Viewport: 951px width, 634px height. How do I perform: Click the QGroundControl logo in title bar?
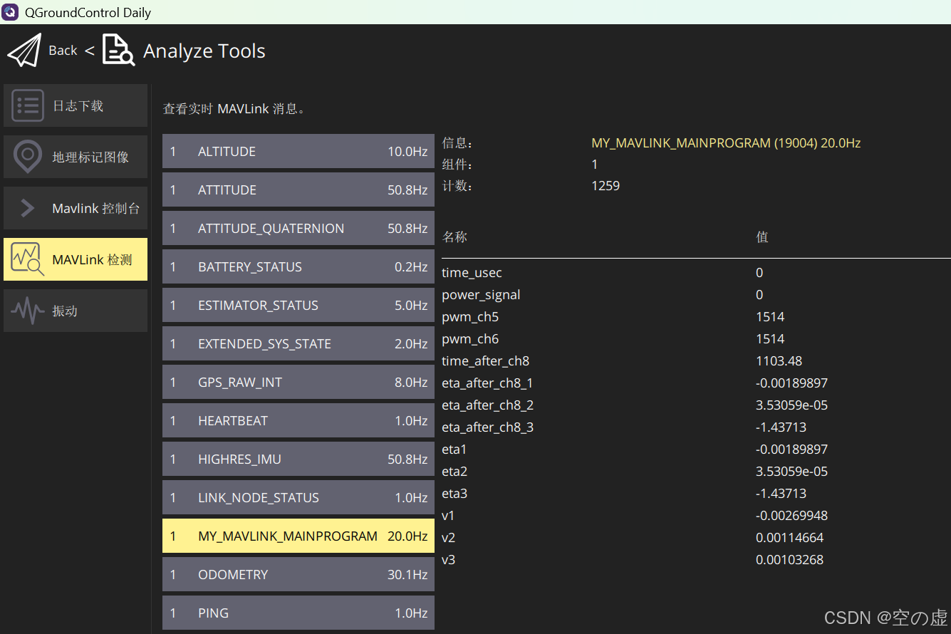pos(10,11)
